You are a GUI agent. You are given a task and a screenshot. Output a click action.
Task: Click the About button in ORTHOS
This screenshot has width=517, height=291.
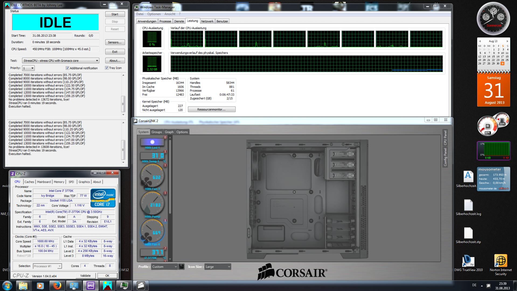click(115, 61)
